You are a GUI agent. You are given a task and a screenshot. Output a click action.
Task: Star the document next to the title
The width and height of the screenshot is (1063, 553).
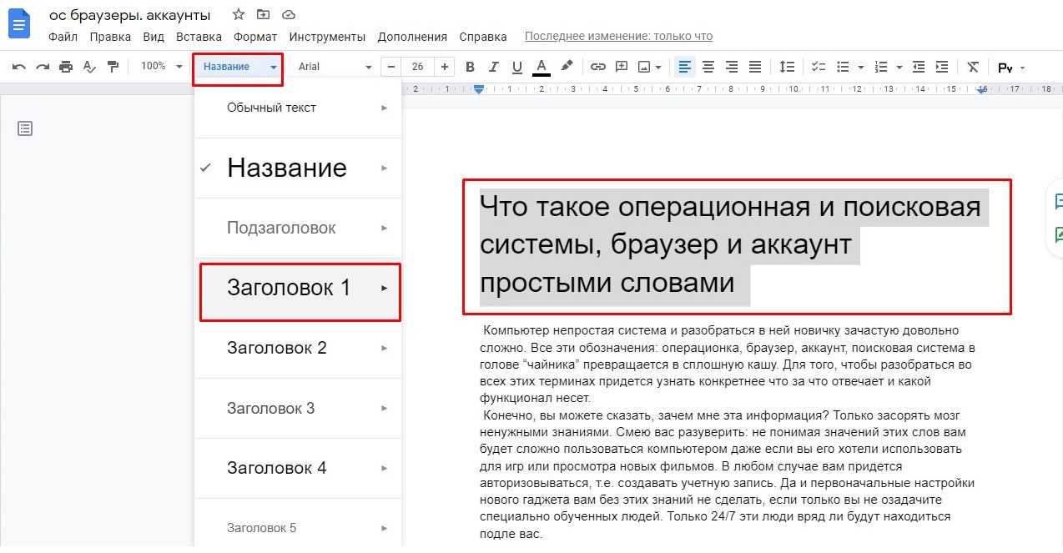(x=239, y=15)
